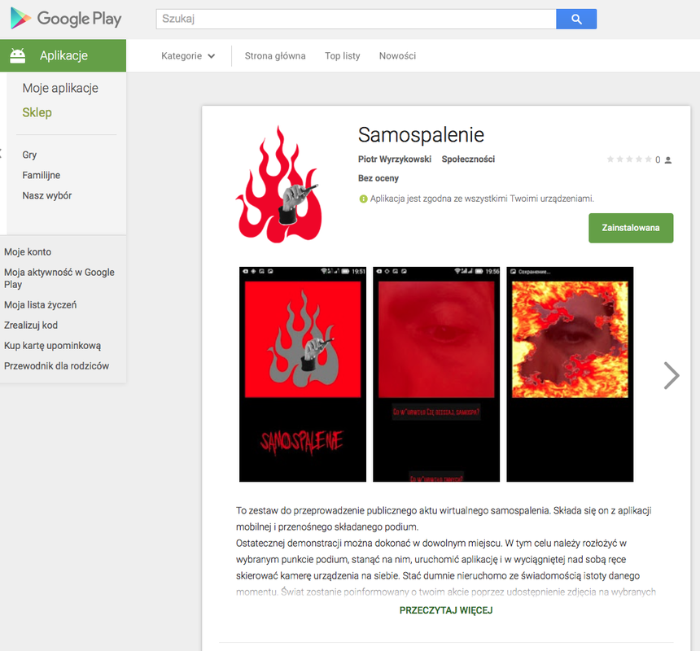
Task: Select the Aplikacje section header
Action: [63, 55]
